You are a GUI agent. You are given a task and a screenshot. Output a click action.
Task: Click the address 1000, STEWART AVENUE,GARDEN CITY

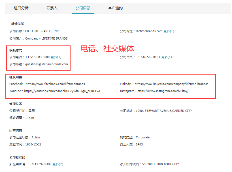(164, 111)
